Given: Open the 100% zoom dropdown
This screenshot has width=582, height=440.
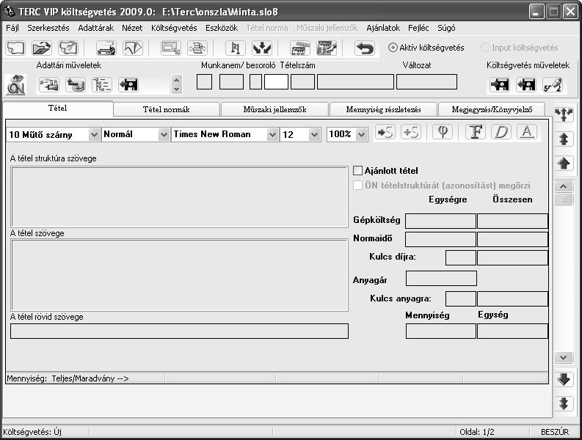Looking at the screenshot, I should 362,135.
